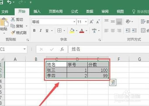This screenshot has width=149, height=106.
Task: Click the Insert Function fx icon
Action: 62,49
